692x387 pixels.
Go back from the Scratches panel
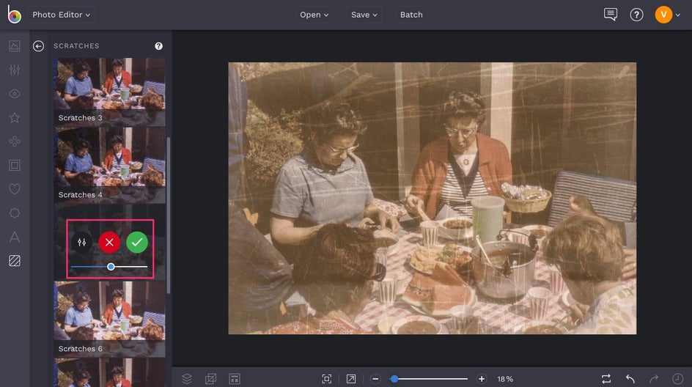click(38, 46)
